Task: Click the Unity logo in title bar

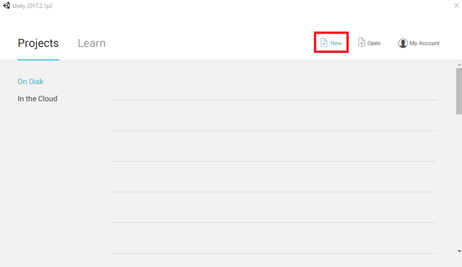Action: click(6, 5)
